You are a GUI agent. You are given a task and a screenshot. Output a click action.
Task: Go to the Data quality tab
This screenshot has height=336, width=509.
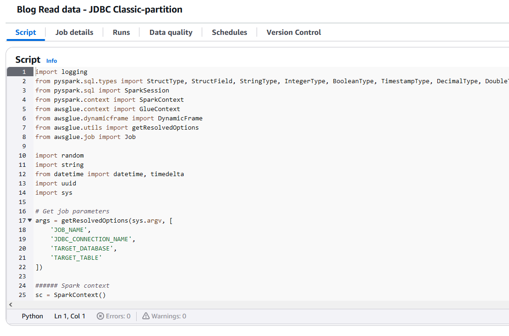171,33
